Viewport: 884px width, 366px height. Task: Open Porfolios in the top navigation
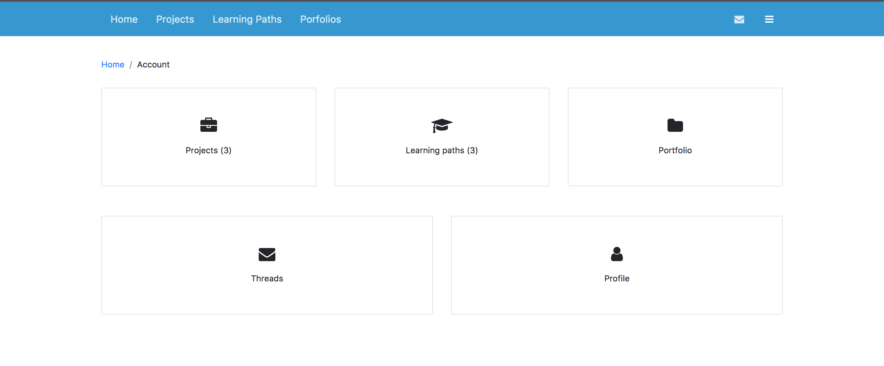point(320,20)
